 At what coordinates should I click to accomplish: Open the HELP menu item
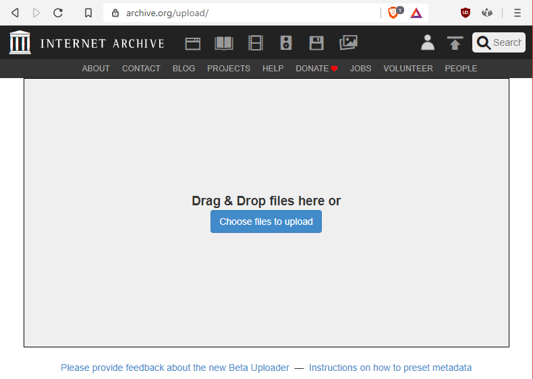point(273,69)
